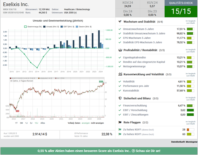Viewport: 198px width, 155px height.
Task: Click the chart icon beside Kursentwicklung und Volatilität
Action: (x=120, y=74)
